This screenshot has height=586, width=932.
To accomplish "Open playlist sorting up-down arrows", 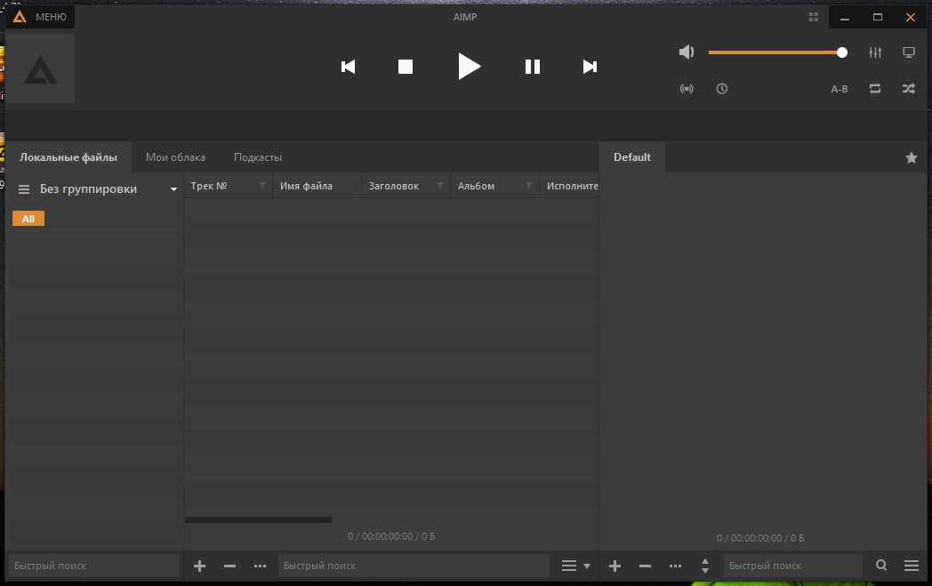I will [x=705, y=566].
